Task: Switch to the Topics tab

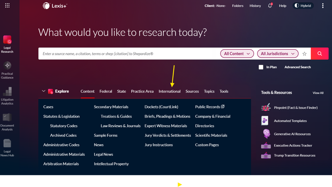Action: click(209, 91)
